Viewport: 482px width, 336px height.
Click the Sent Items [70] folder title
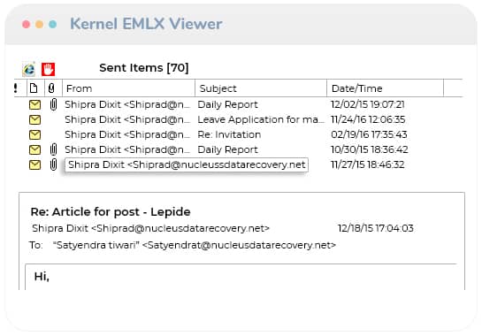pos(144,67)
